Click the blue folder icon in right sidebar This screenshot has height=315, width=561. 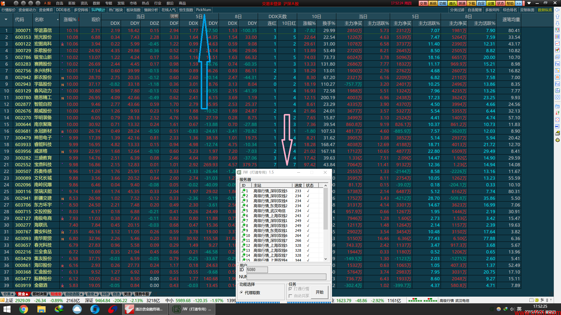click(557, 106)
